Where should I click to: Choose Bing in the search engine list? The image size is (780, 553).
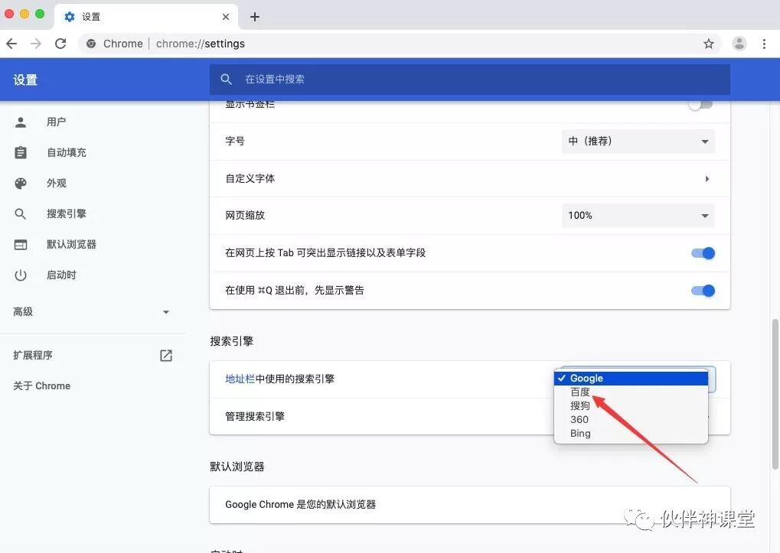(631, 433)
